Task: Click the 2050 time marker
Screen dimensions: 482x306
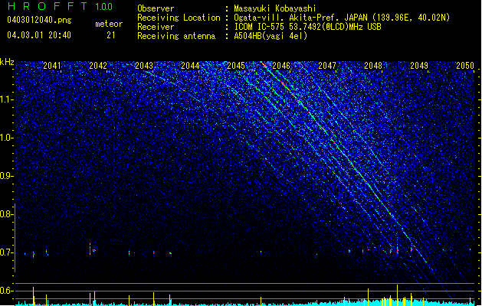Action: [465, 65]
